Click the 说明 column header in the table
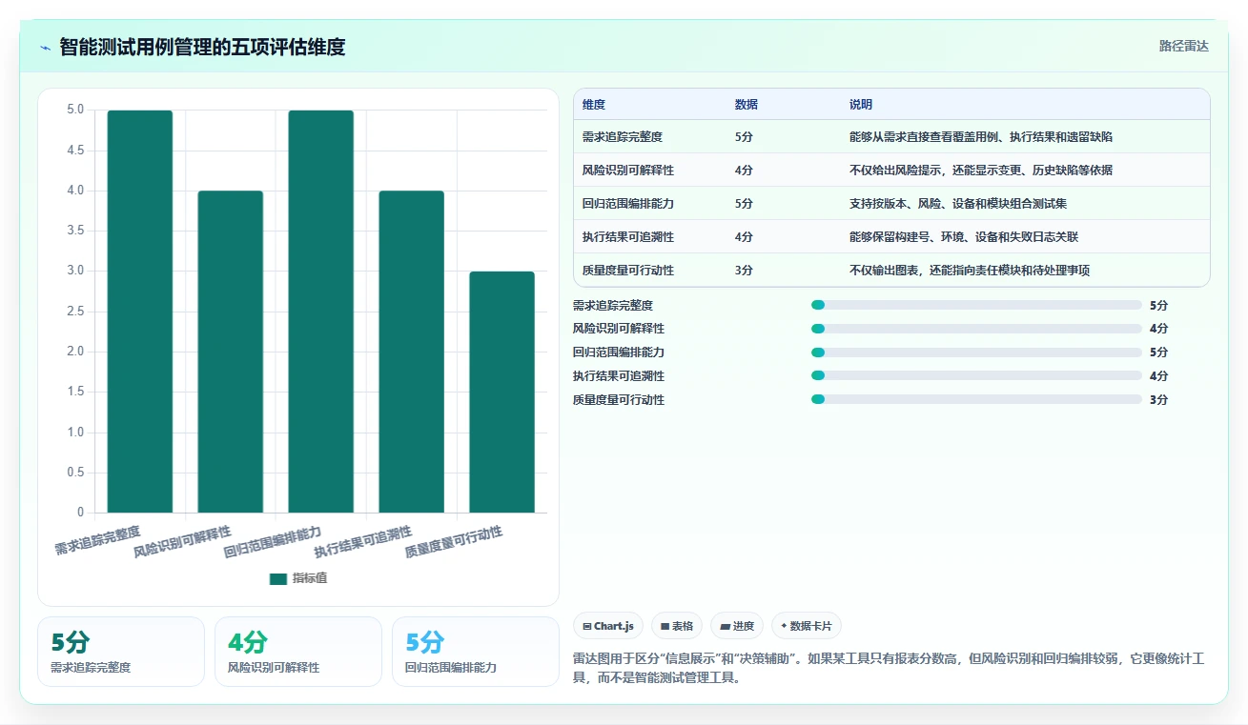This screenshot has width=1248, height=725. (861, 105)
